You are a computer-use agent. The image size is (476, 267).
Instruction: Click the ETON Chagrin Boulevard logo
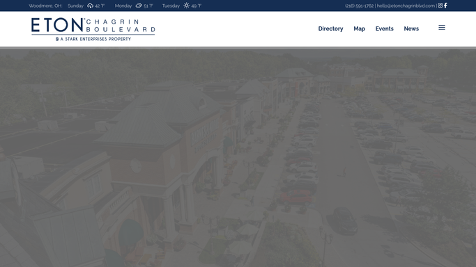point(93,29)
